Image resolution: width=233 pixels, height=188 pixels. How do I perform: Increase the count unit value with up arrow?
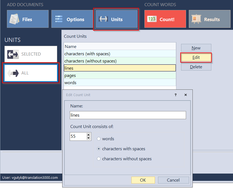coord(89,135)
